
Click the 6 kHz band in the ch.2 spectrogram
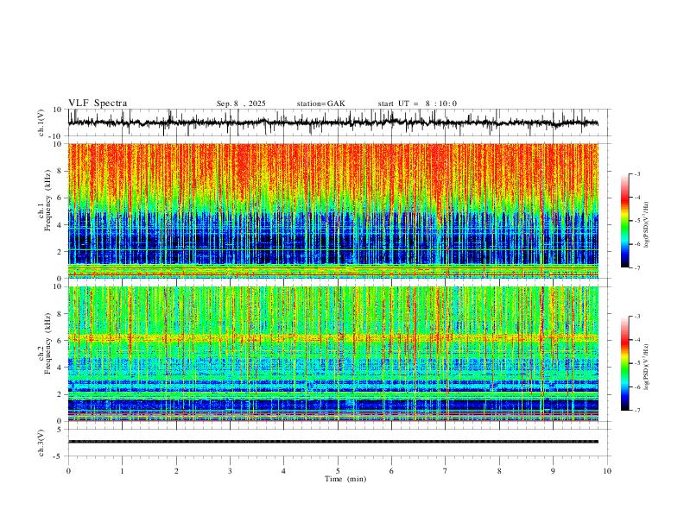332,337
